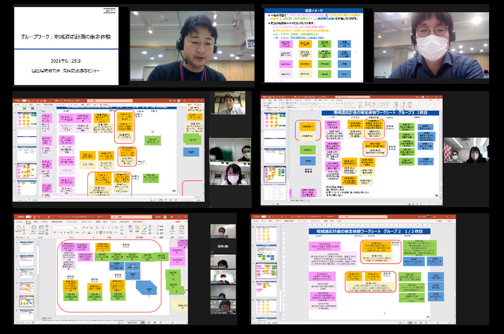The width and height of the screenshot is (504, 334).
Task: Toggle AutoSave switch in bottom-right PowerPoint
Action: tap(265, 217)
